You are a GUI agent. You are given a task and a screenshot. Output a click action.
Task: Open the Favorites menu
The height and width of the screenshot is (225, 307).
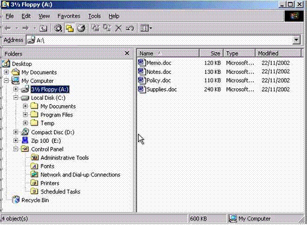(68, 16)
